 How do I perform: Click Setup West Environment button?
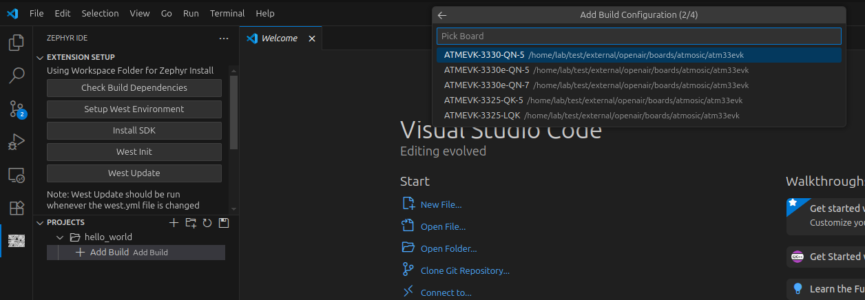point(134,109)
